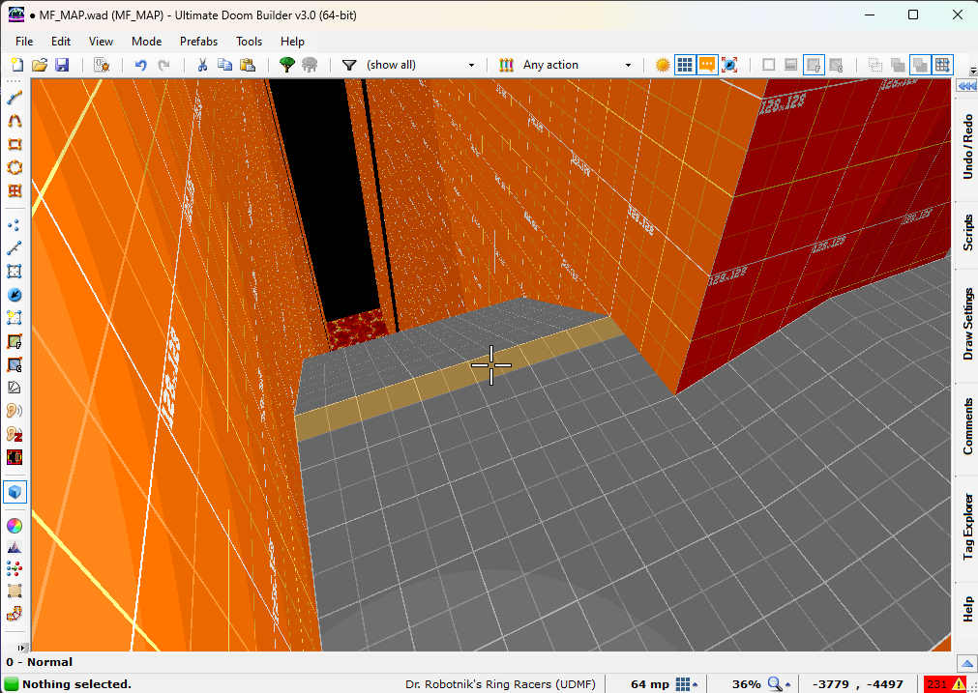978x693 pixels.
Task: Open a map using the folder icon
Action: (x=40, y=65)
